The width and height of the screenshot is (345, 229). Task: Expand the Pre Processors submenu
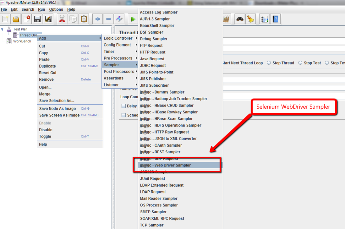coord(120,58)
